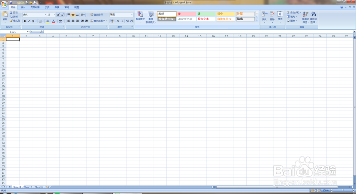Screen dimensions: 356x194
Task: Apply Warning Text (警告文本) style
Action: 206,19
